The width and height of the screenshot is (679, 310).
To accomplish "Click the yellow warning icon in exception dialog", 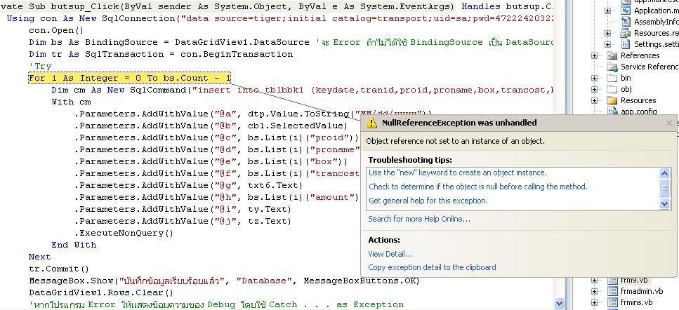I will coord(371,123).
